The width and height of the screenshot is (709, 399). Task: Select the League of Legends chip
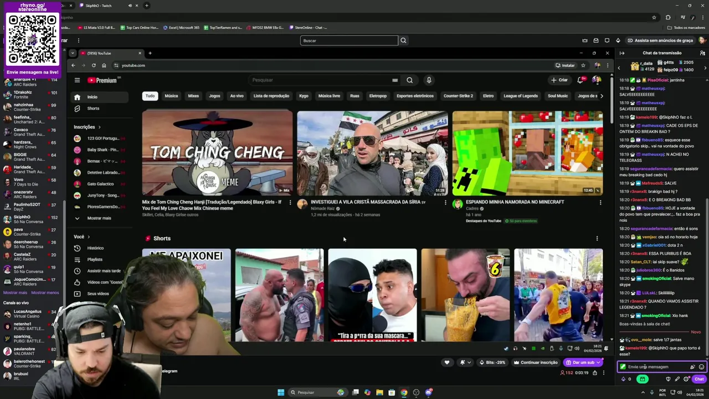pos(521,96)
